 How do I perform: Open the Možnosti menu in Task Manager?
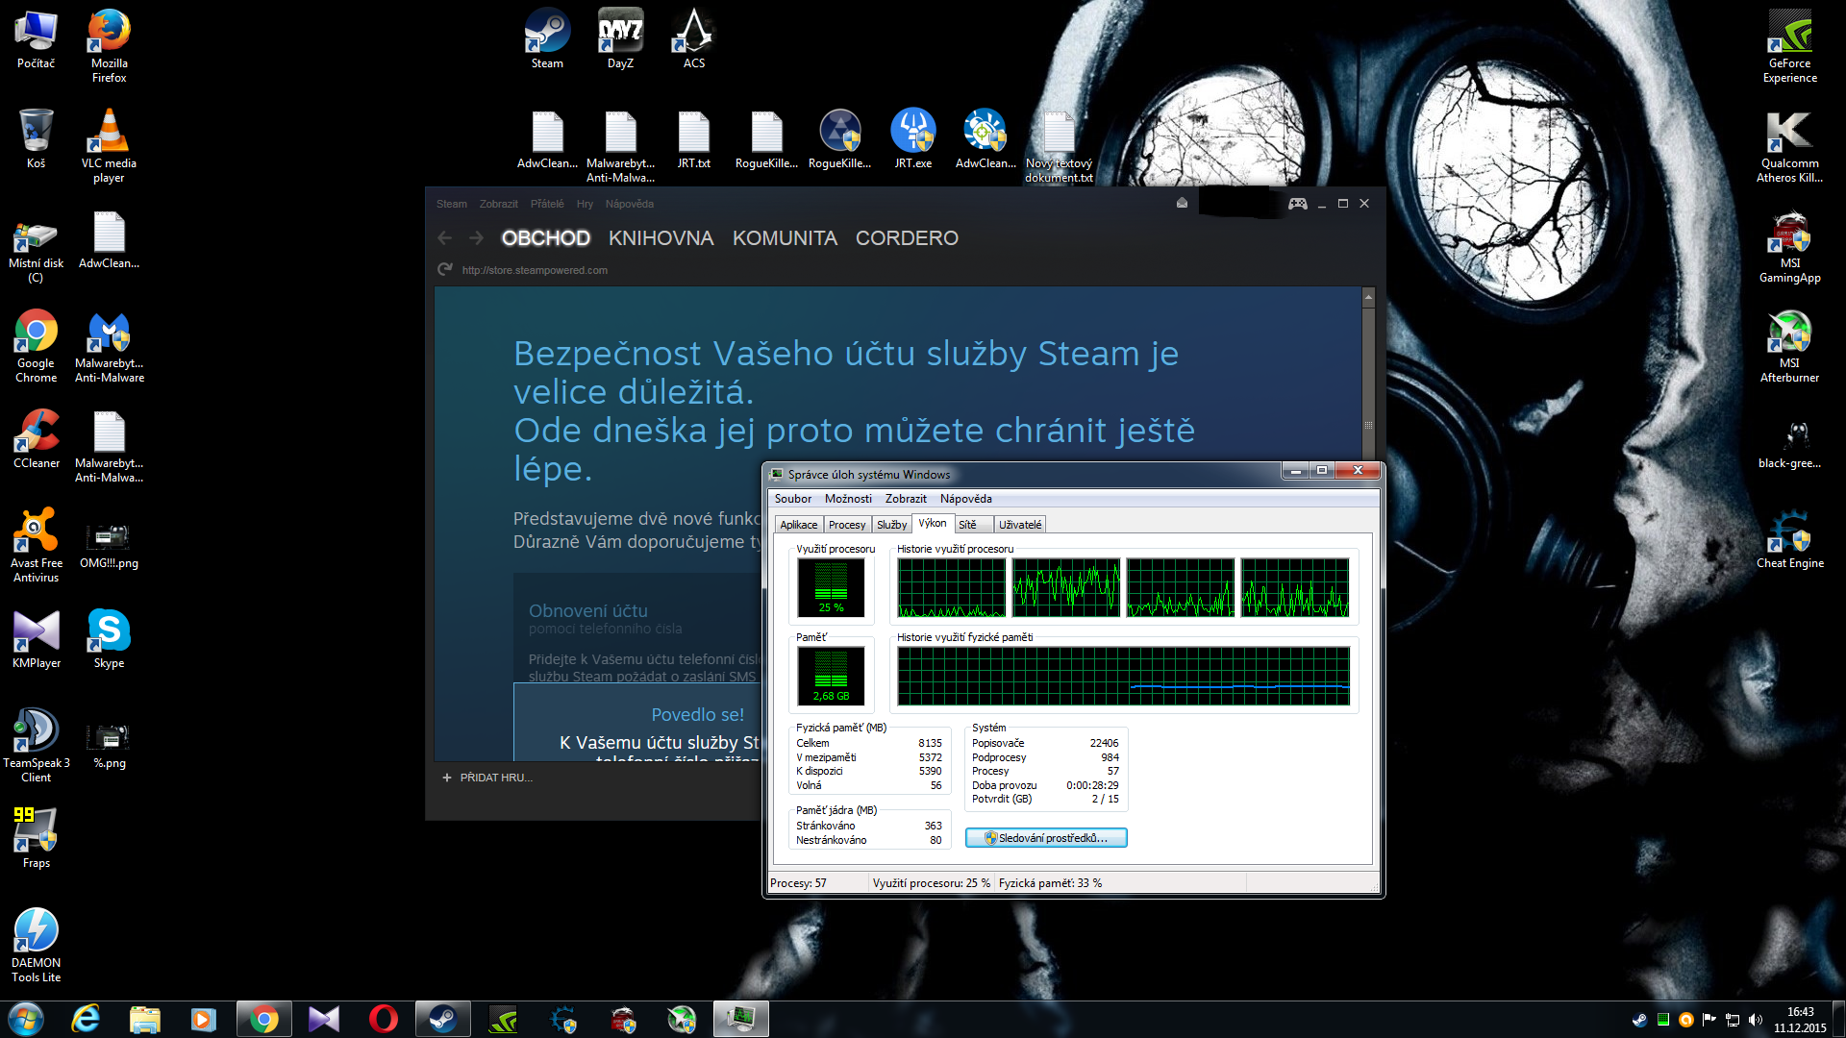pos(848,499)
